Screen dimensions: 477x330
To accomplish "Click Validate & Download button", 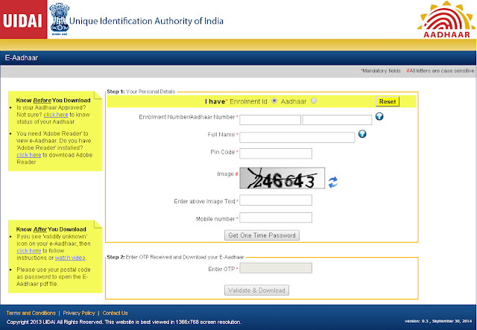I will (256, 291).
